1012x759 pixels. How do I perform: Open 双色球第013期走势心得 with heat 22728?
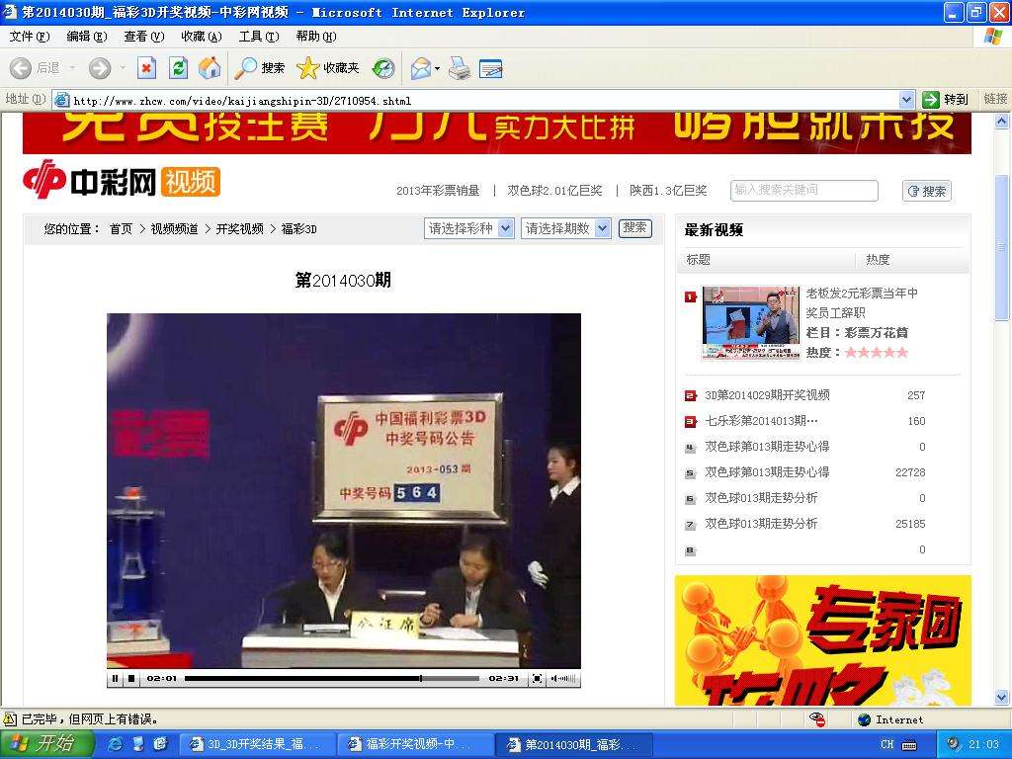767,472
